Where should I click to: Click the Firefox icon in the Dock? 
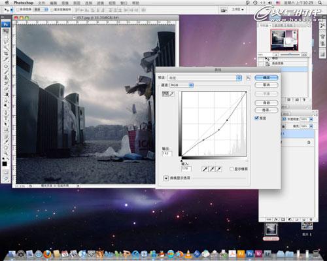(x=47, y=254)
